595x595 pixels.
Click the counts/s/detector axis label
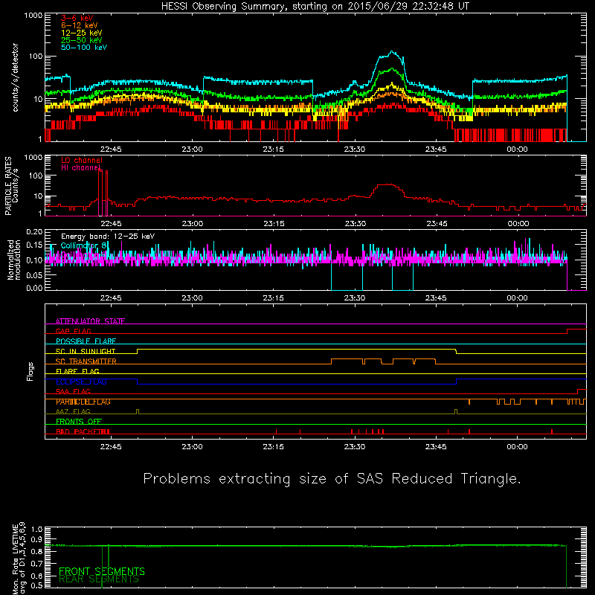click(x=16, y=77)
